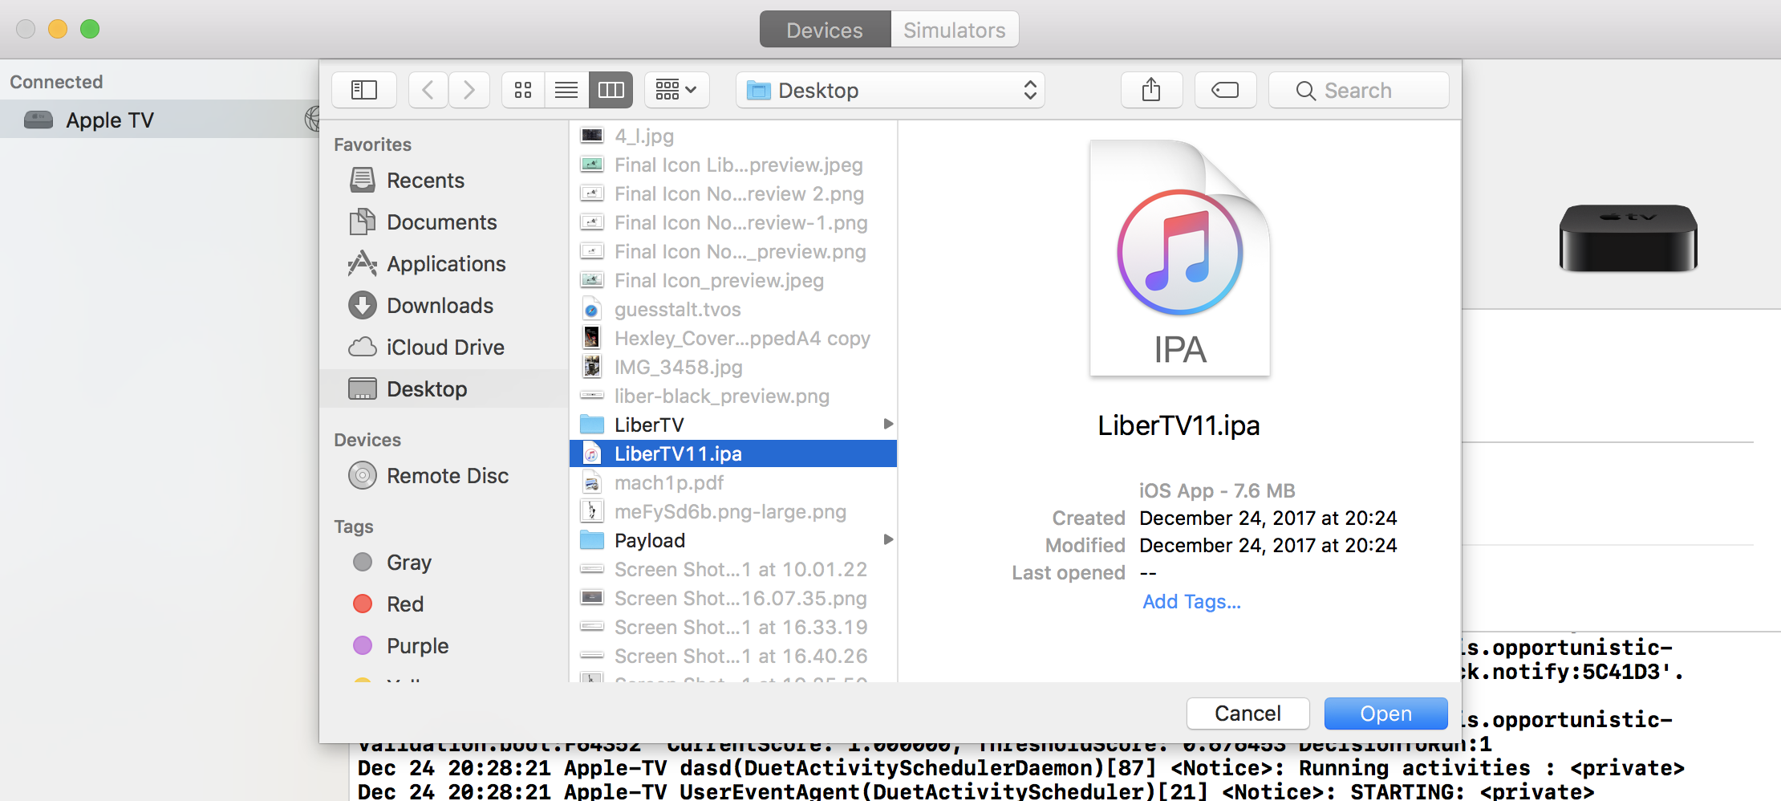Select Remote Disc under Devices
This screenshot has width=1781, height=801.
pos(444,476)
